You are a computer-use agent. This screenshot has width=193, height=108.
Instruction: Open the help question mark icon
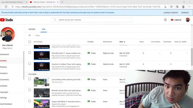pos(165,20)
